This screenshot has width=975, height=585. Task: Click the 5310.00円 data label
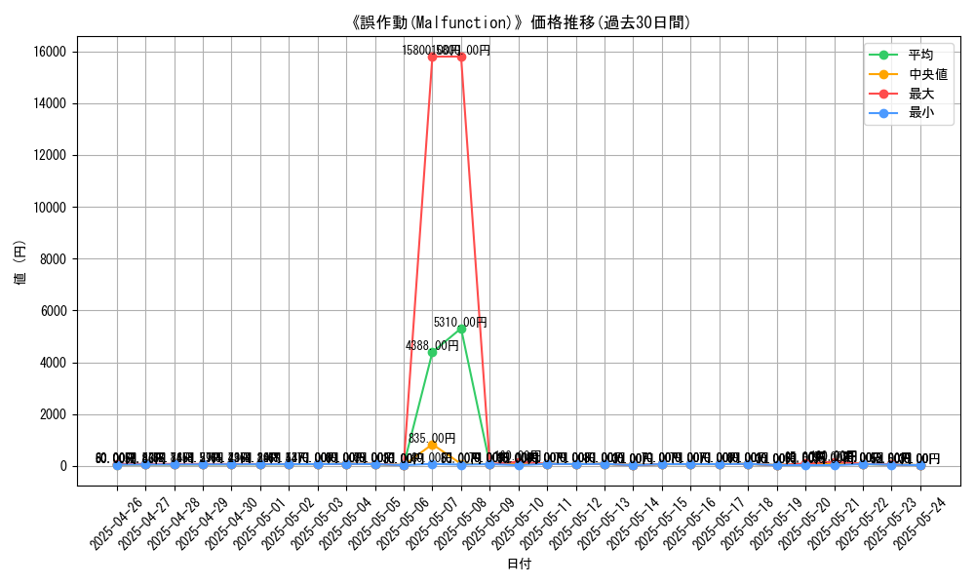pyautogui.click(x=460, y=322)
